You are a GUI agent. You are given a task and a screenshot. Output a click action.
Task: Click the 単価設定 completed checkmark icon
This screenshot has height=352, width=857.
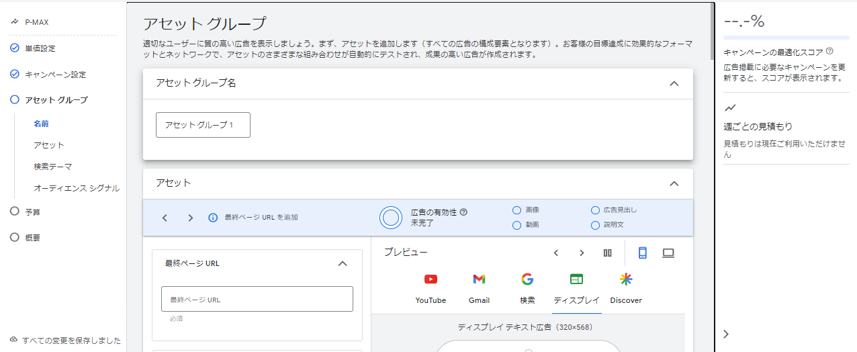[x=15, y=48]
